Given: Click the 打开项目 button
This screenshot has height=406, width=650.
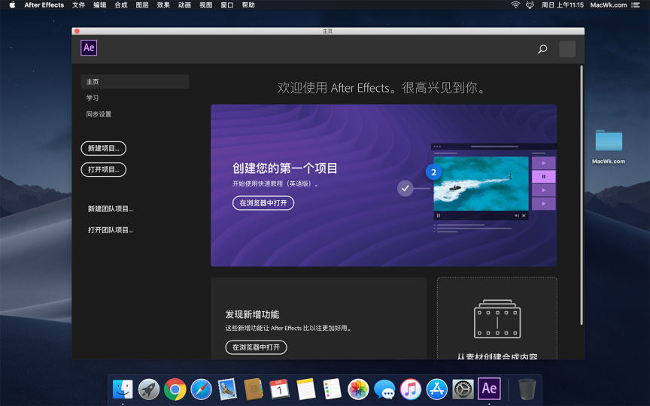Looking at the screenshot, I should [x=104, y=169].
